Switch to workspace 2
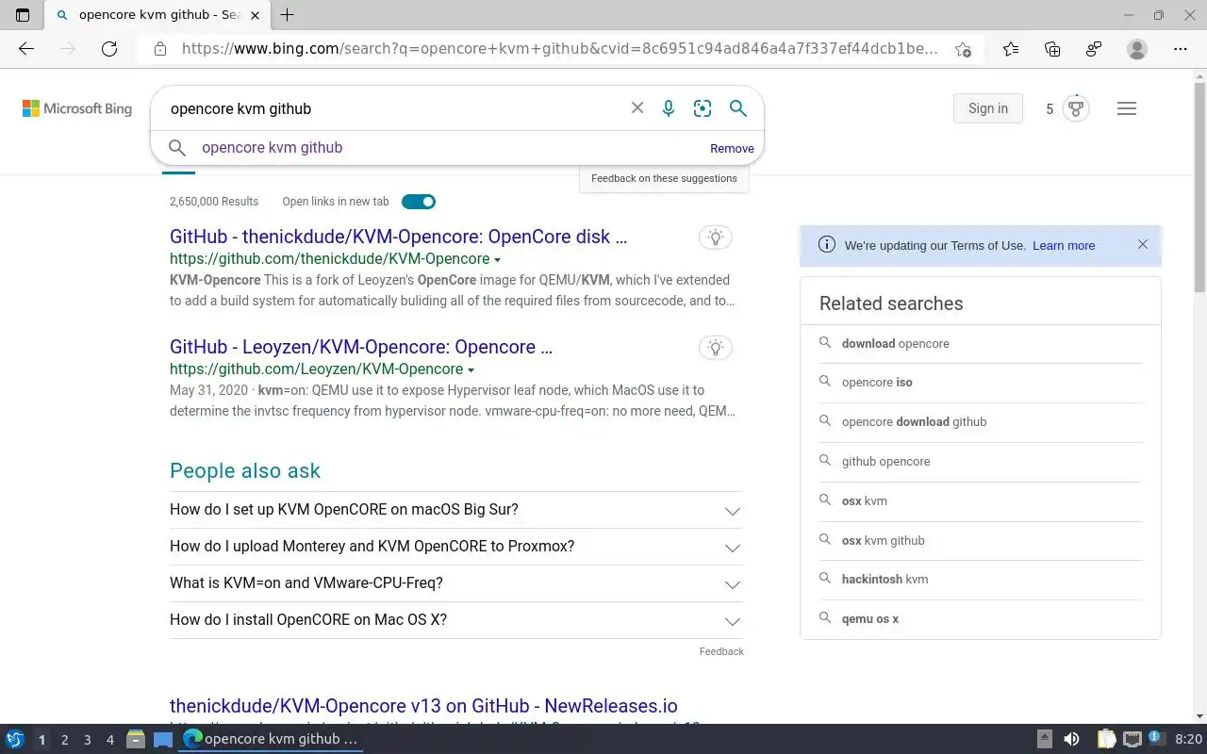Viewport: 1207px width, 754px height. tap(64, 740)
